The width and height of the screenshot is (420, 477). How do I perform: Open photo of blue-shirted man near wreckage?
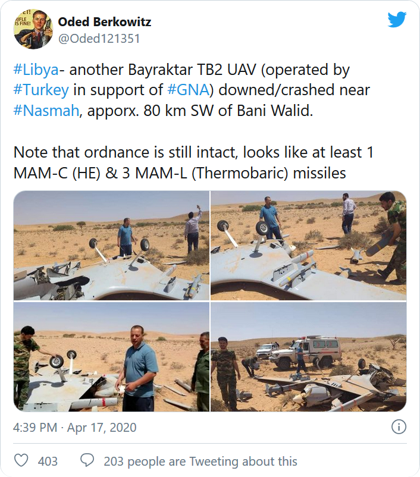[x=111, y=357]
